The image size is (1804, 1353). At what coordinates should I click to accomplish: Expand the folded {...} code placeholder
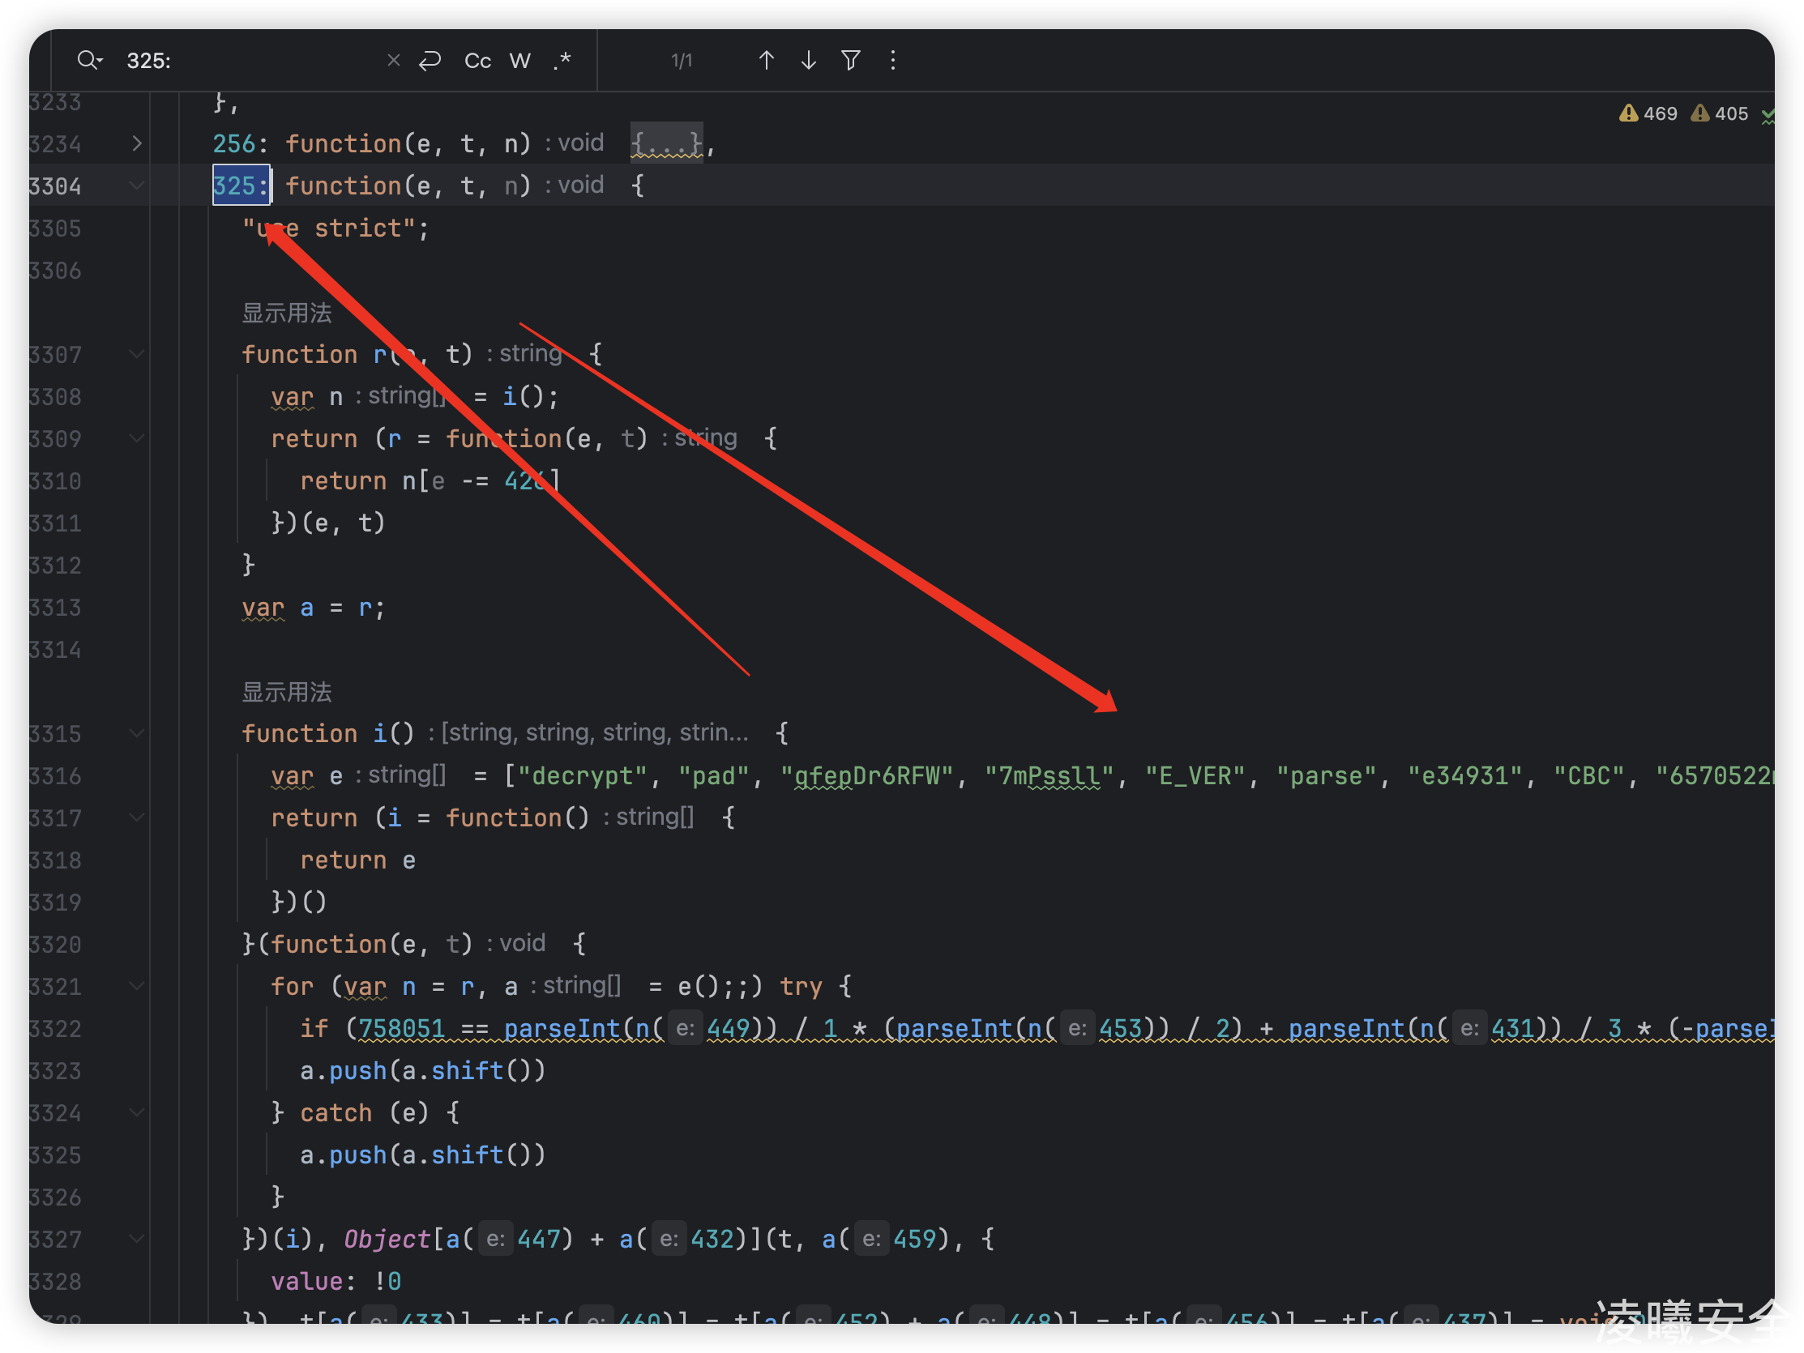[666, 144]
